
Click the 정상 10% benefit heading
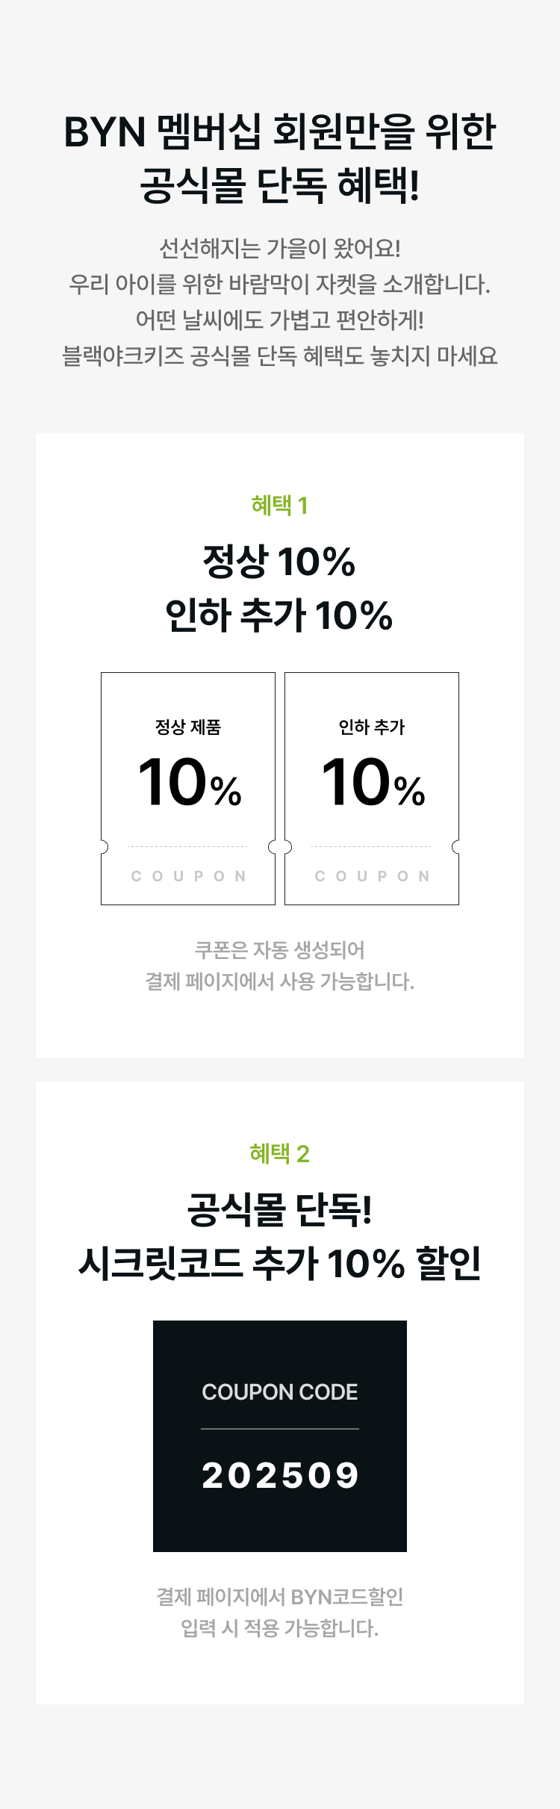coord(279,562)
